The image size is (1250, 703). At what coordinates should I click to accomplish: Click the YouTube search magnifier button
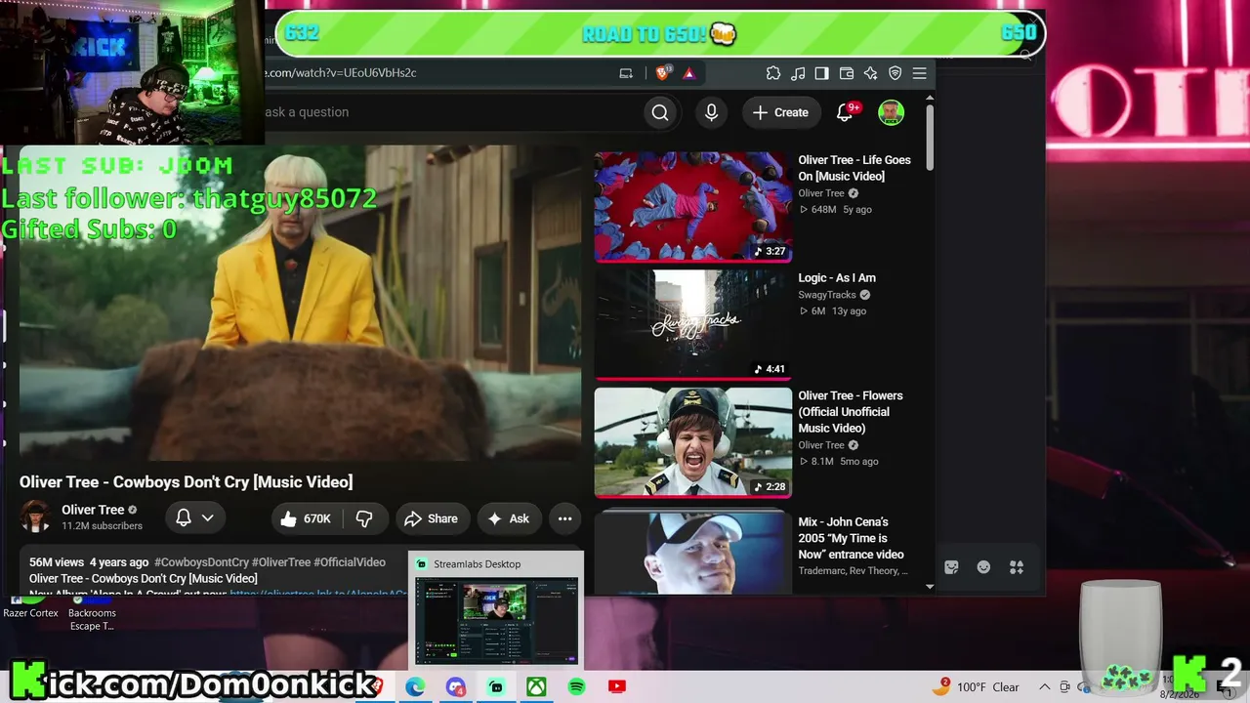(660, 112)
